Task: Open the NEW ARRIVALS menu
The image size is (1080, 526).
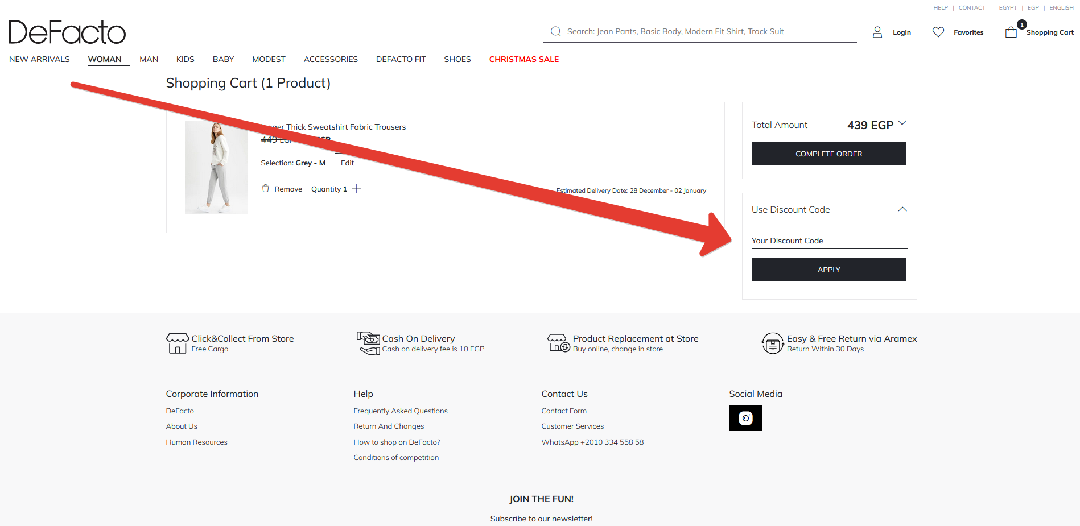Action: (39, 59)
